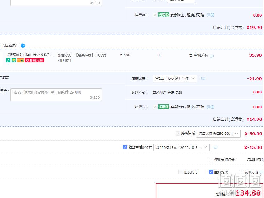Open product 【狂欢价】洁饶10支宽头软毛 link
Screen dimensions: 264x198
[30, 55]
